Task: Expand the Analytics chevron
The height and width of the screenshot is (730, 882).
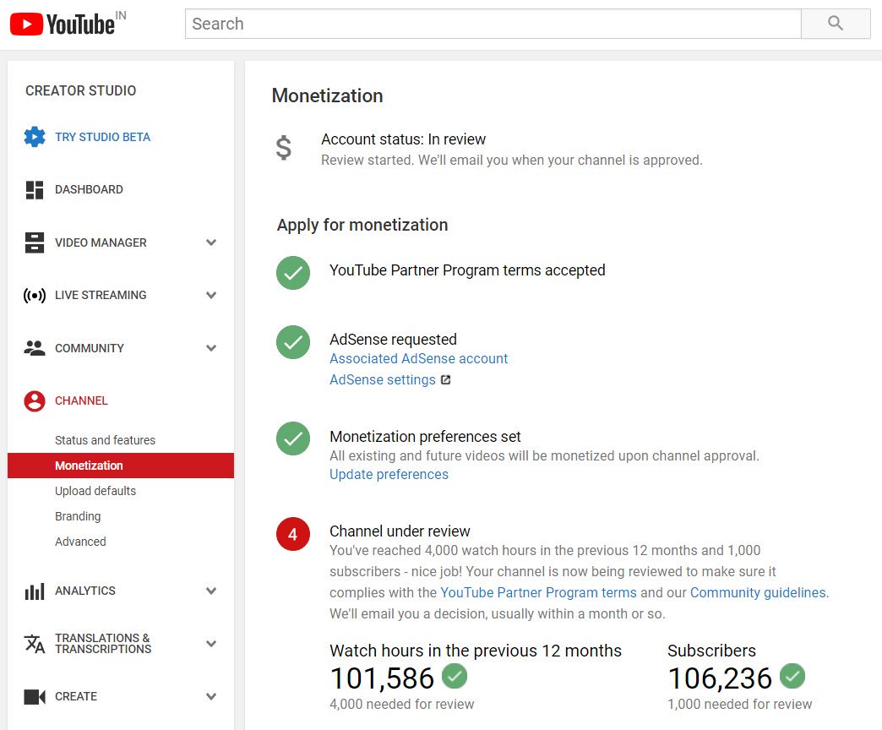Action: [x=211, y=591]
